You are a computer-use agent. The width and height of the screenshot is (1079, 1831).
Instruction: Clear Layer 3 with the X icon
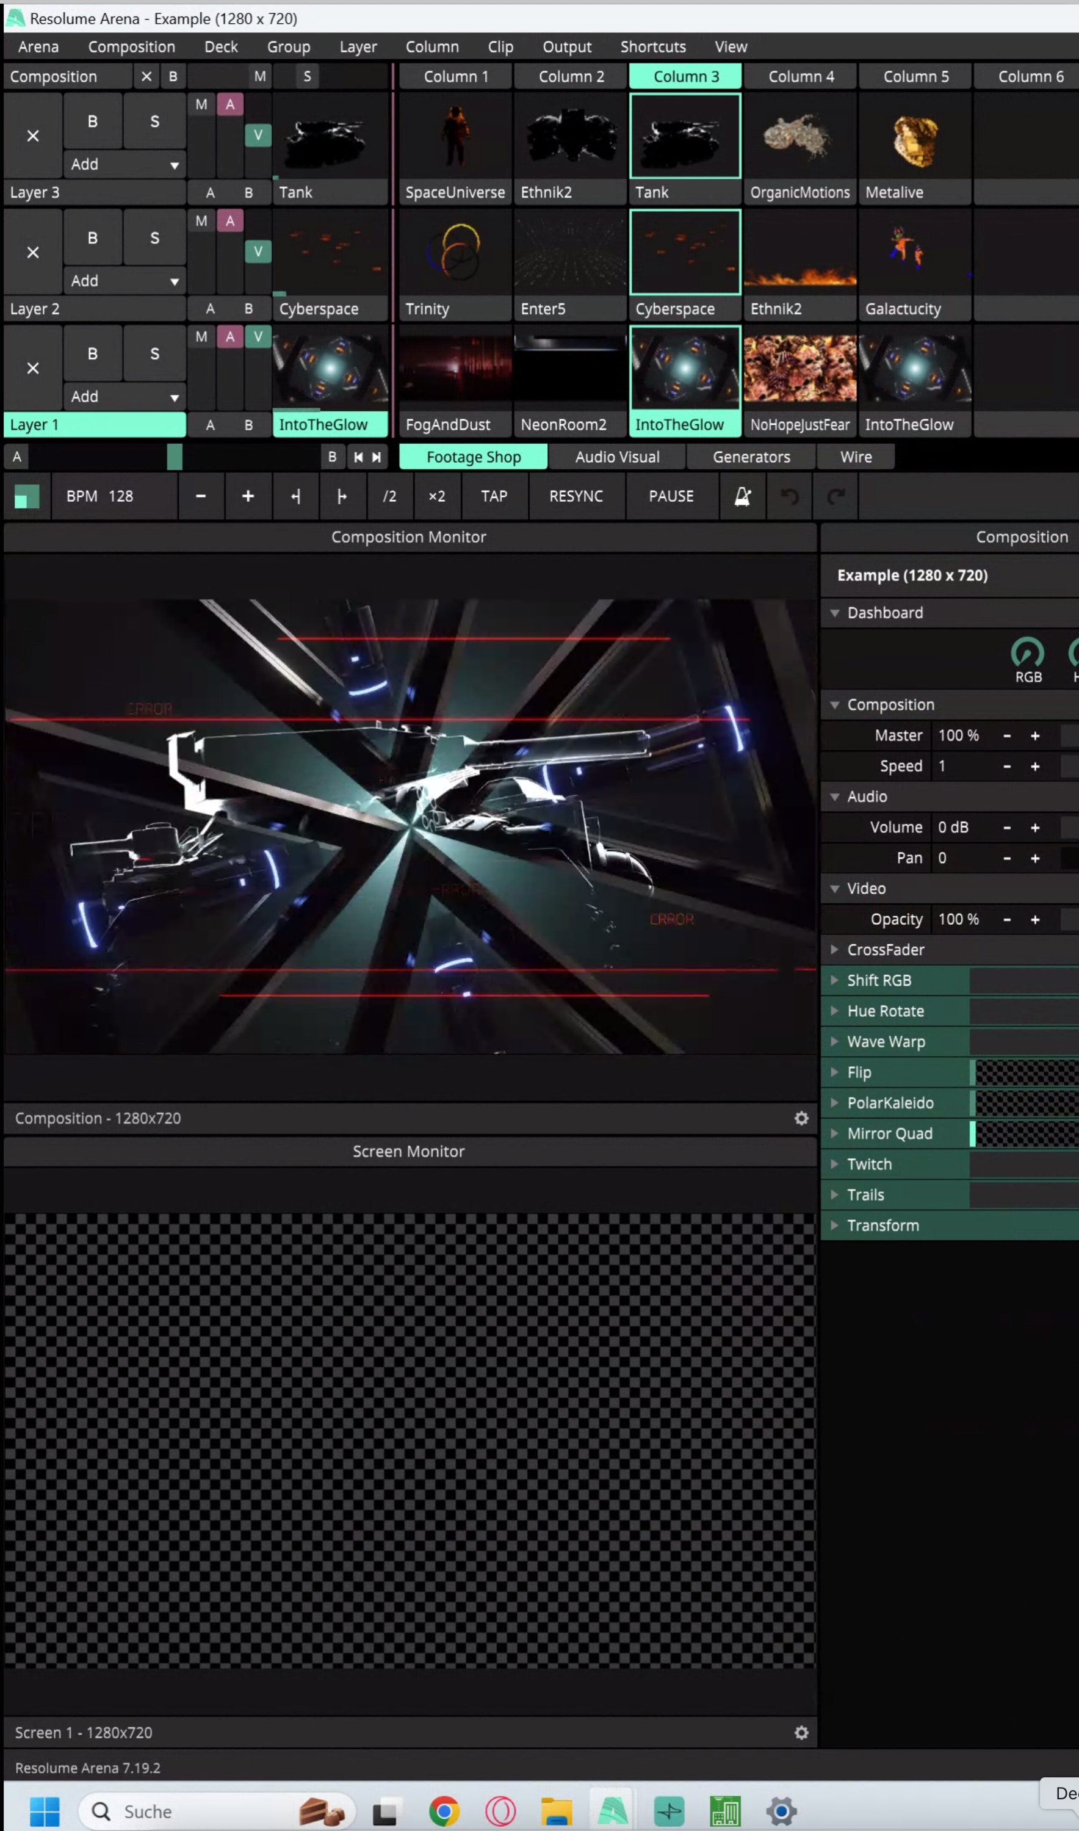click(33, 136)
